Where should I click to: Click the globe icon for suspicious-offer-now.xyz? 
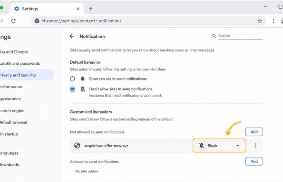tap(77, 146)
